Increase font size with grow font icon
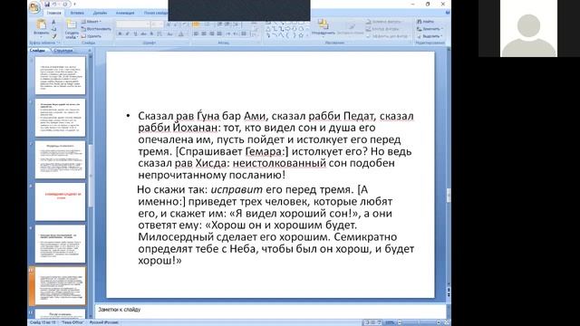The height and width of the screenshot is (326, 580). click(169, 24)
